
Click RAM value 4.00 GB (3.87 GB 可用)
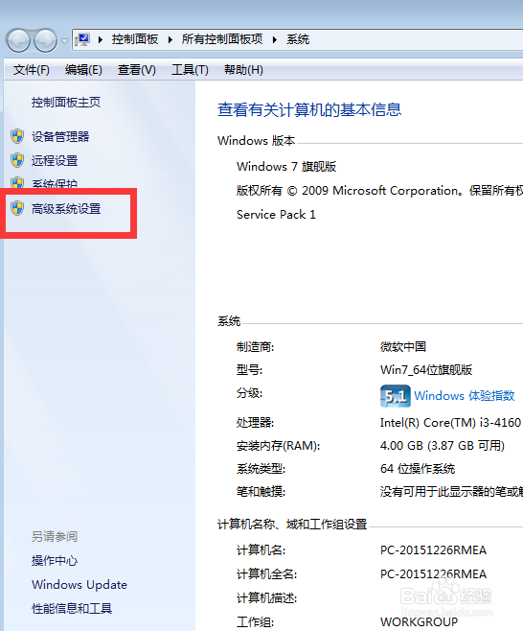[443, 446]
